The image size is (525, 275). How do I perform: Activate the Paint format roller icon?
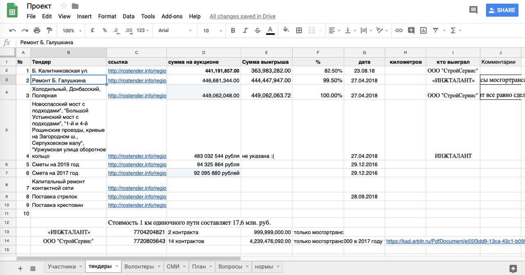49,30
